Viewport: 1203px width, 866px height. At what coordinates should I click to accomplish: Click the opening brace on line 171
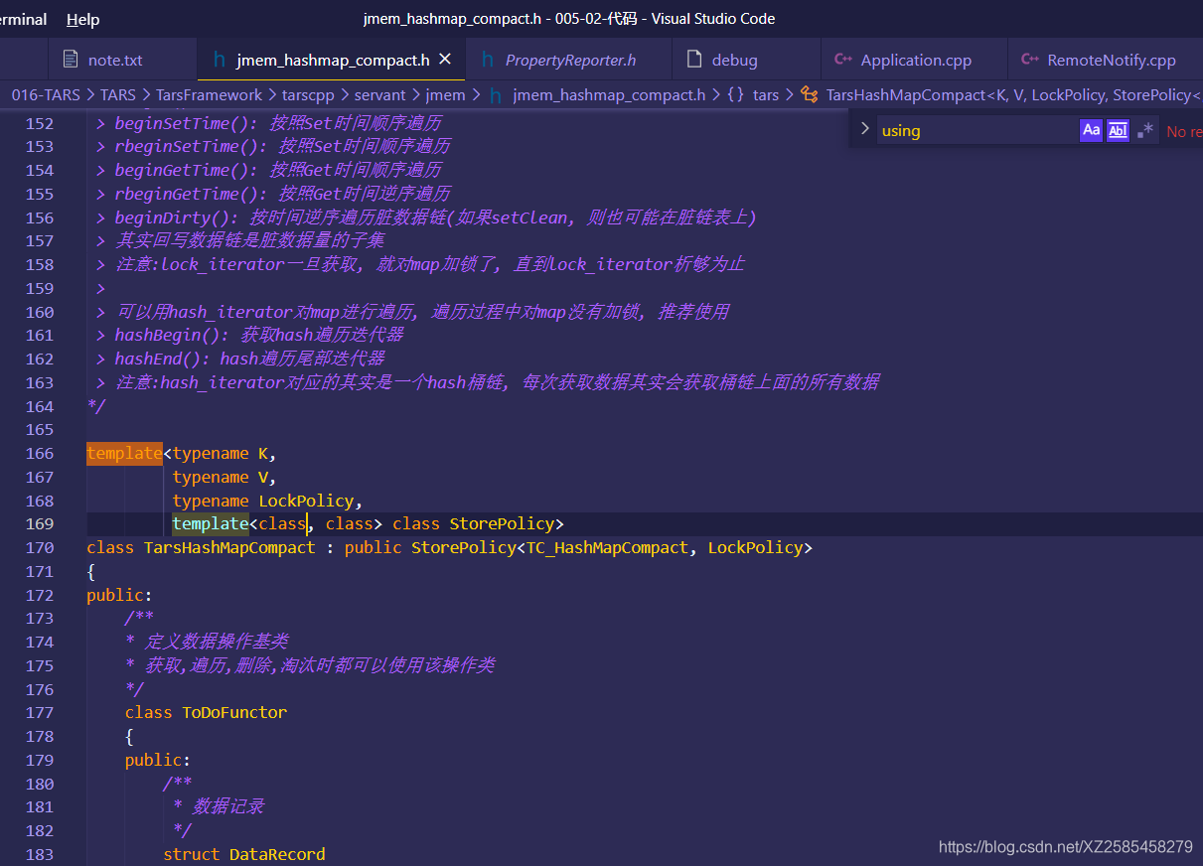(91, 571)
